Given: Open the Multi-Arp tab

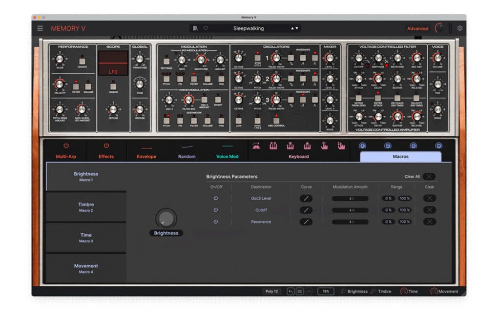Looking at the screenshot, I should pyautogui.click(x=66, y=151).
